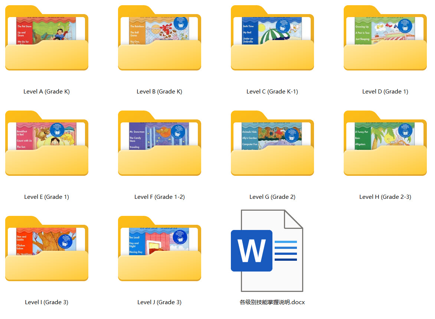Select the Level I (Grade 3) folder icon
Viewport: 435px width, 319px height.
coord(47,249)
